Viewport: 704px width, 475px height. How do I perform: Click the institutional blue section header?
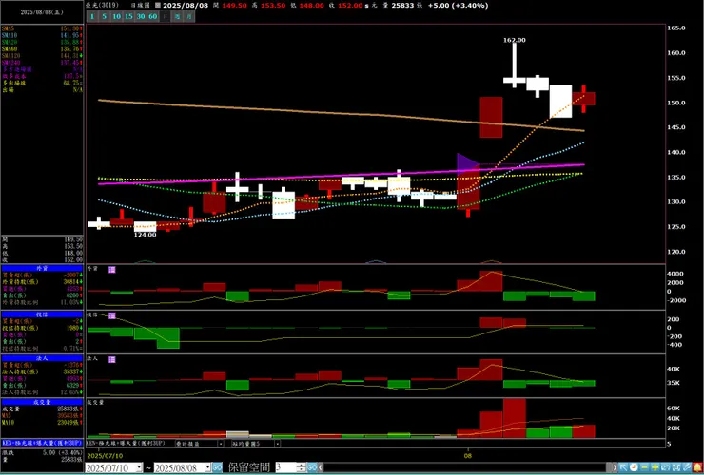(42, 358)
